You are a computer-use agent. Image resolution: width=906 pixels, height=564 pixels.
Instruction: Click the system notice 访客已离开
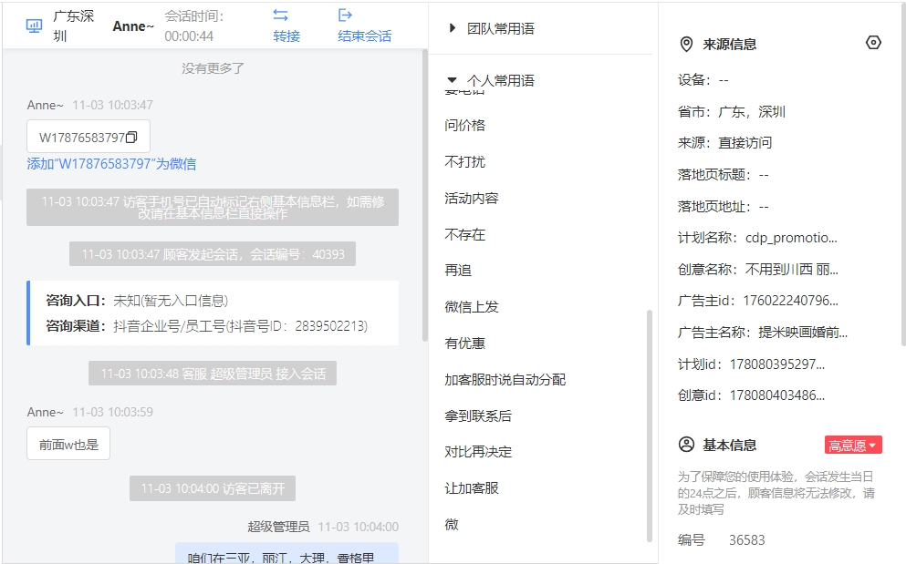[213, 488]
